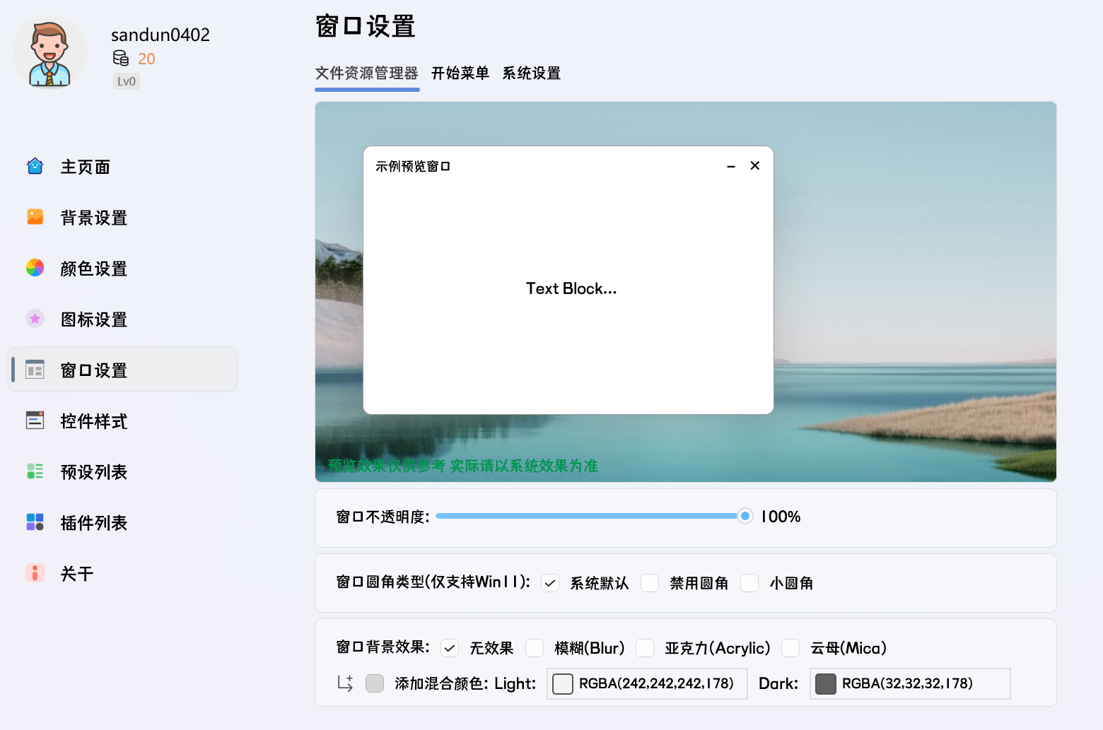Enable the 小圆角 checkbox

(x=749, y=583)
